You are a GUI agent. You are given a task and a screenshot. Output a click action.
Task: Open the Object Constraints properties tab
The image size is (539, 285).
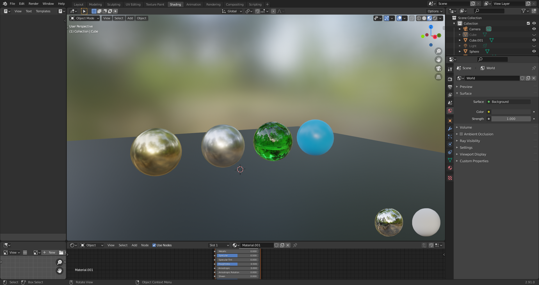pos(450,152)
